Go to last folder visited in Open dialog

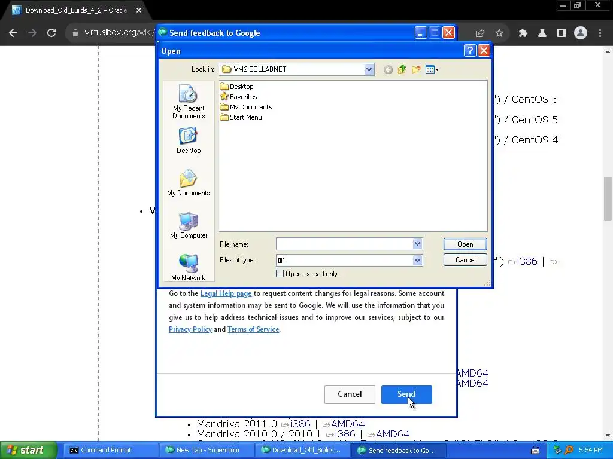coord(388,69)
